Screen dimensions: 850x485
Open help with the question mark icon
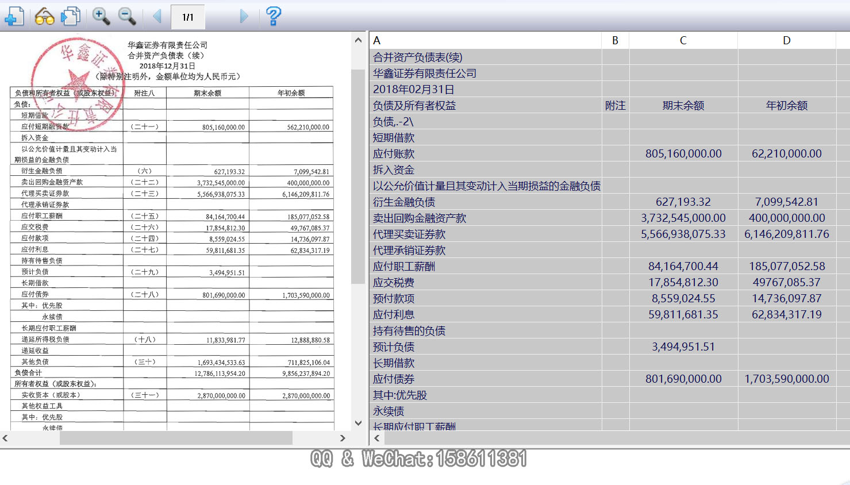[x=274, y=16]
